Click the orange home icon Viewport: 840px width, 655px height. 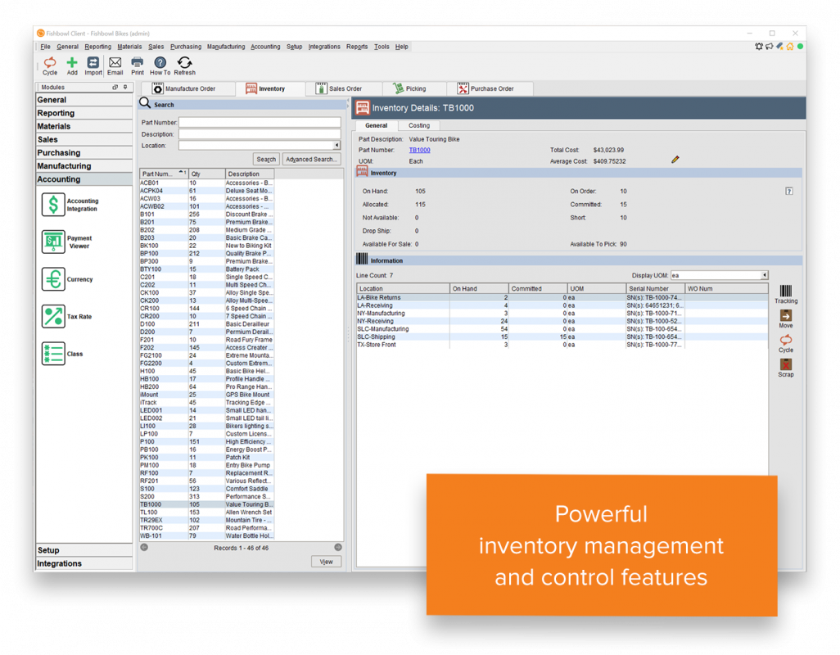click(x=790, y=47)
